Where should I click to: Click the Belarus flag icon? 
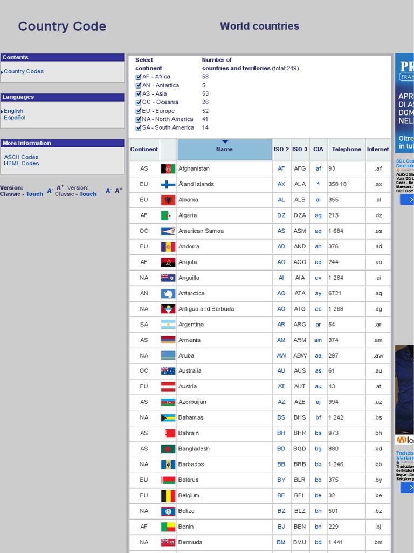pos(168,480)
